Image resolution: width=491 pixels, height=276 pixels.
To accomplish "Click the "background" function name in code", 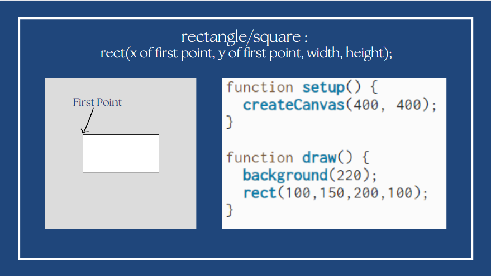I will pos(285,175).
